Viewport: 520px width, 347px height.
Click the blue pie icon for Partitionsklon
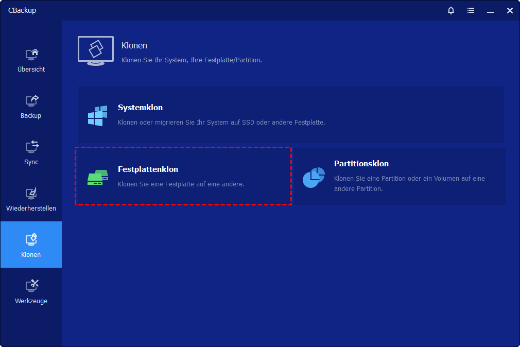click(313, 177)
